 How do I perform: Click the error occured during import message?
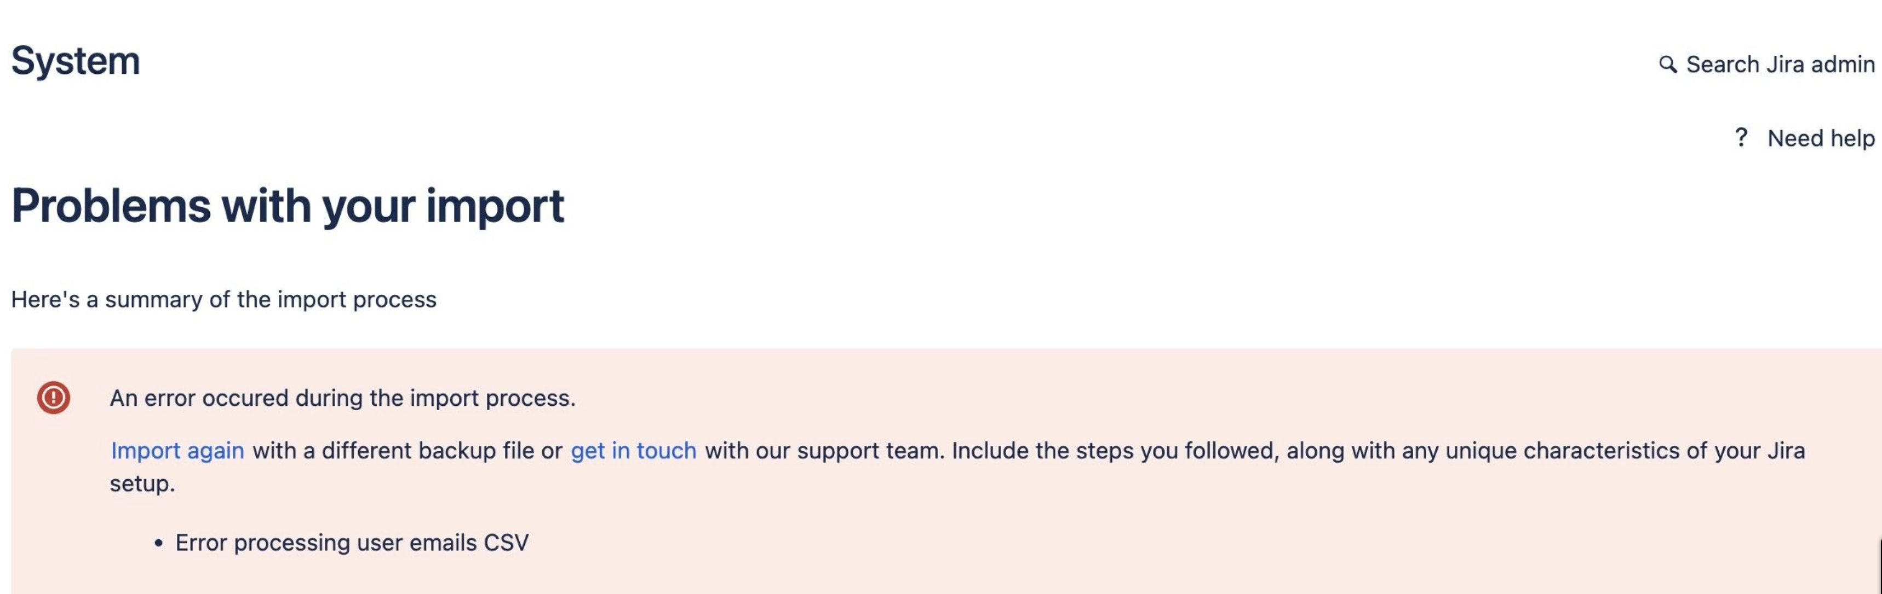click(x=343, y=398)
